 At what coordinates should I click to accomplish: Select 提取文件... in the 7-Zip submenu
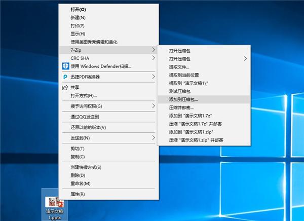click(204, 67)
